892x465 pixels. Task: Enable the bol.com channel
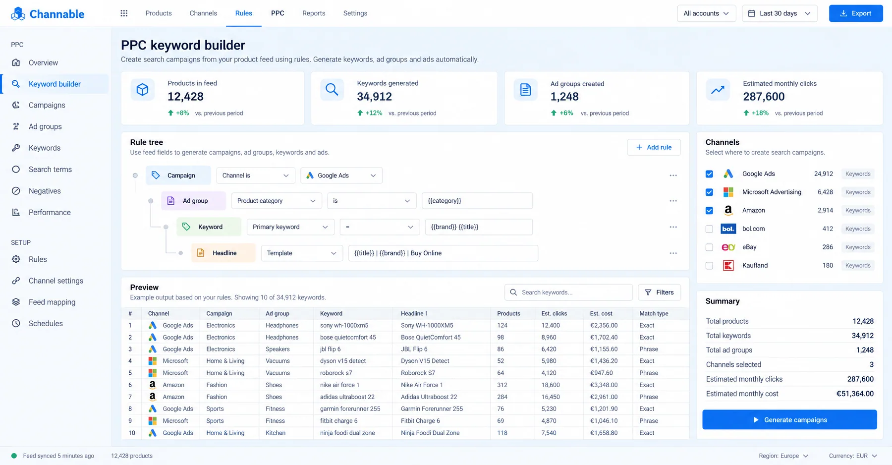tap(709, 229)
